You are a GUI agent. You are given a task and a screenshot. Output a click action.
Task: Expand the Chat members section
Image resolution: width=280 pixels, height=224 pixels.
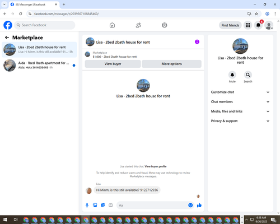240,102
